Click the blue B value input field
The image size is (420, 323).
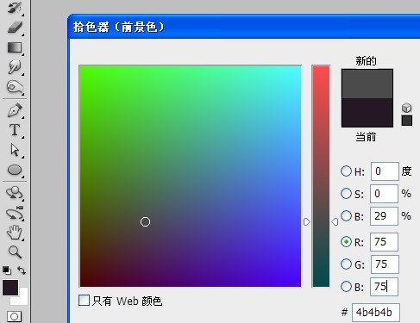(x=384, y=287)
